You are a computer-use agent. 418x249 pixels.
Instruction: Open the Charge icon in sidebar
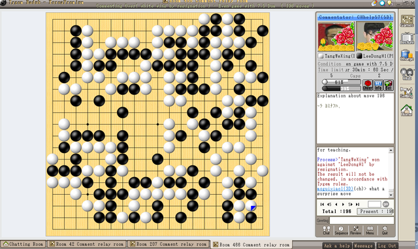point(407,56)
